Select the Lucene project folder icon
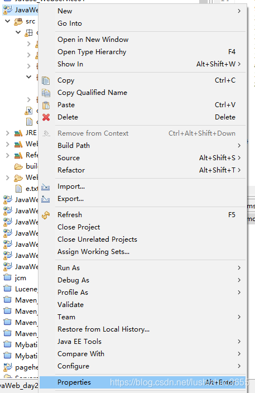The image size is (255, 393). pyautogui.click(x=7, y=289)
